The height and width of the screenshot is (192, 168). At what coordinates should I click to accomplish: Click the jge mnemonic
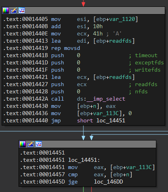point(73,182)
